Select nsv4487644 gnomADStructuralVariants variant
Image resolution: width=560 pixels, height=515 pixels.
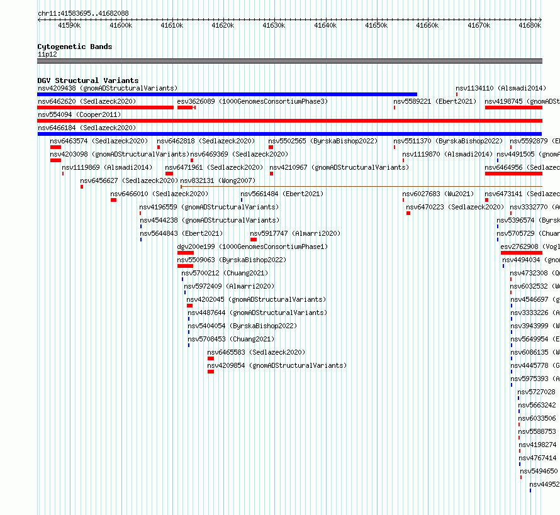257,313
